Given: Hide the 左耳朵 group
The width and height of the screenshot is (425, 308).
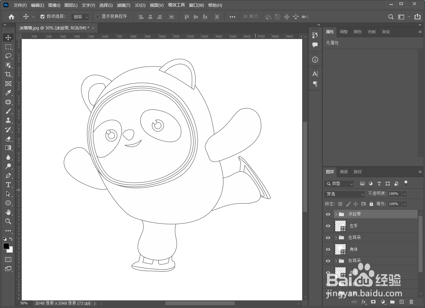Looking at the screenshot, I should [328, 238].
